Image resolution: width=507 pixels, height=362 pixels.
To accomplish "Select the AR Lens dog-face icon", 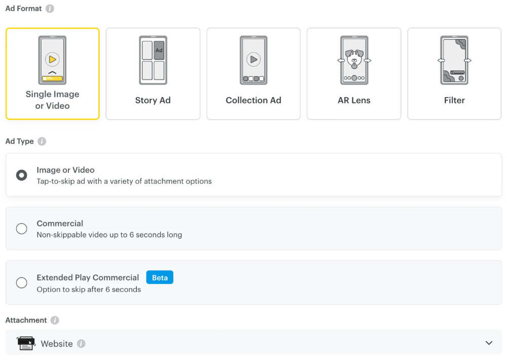I will pyautogui.click(x=354, y=60).
